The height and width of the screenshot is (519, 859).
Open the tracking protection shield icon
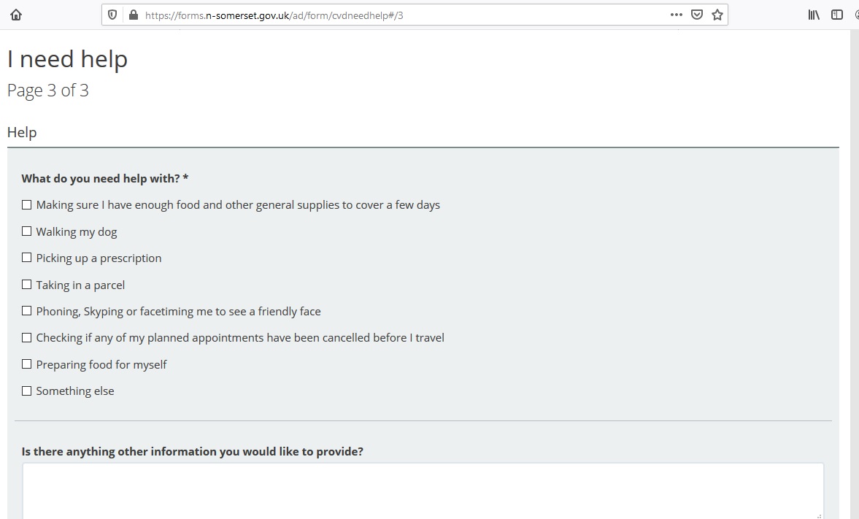[112, 15]
